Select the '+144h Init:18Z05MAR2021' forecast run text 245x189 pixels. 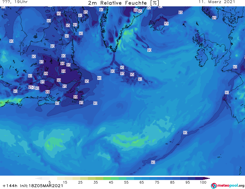(x=33, y=186)
